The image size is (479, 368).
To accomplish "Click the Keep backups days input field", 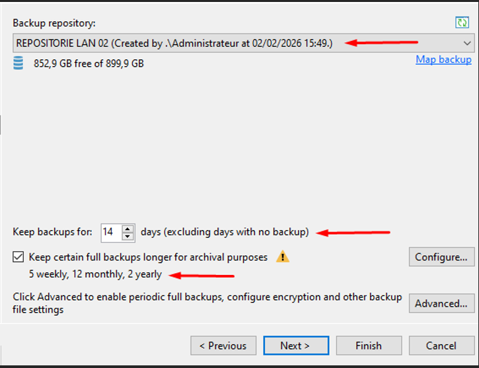I will [110, 232].
